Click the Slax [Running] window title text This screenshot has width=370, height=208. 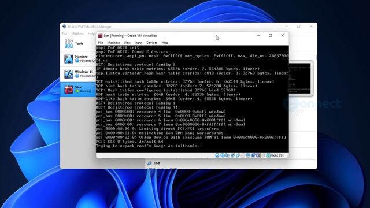130,36
